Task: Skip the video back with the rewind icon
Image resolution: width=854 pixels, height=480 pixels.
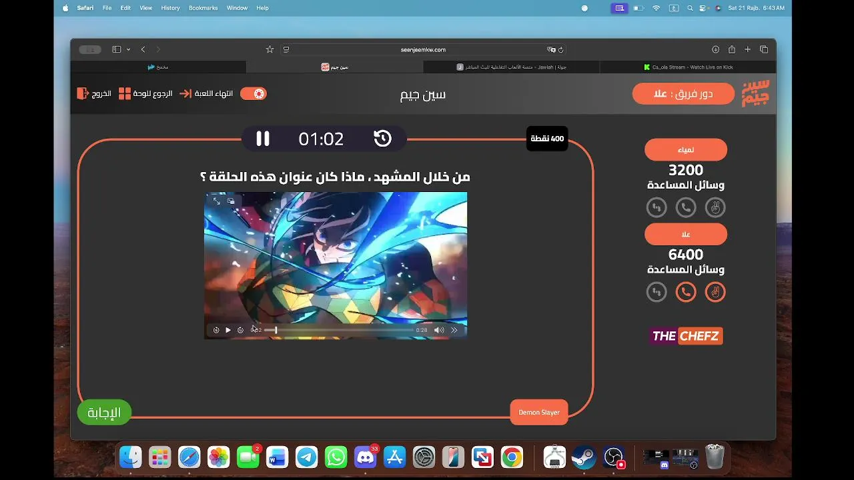Action: click(x=216, y=330)
